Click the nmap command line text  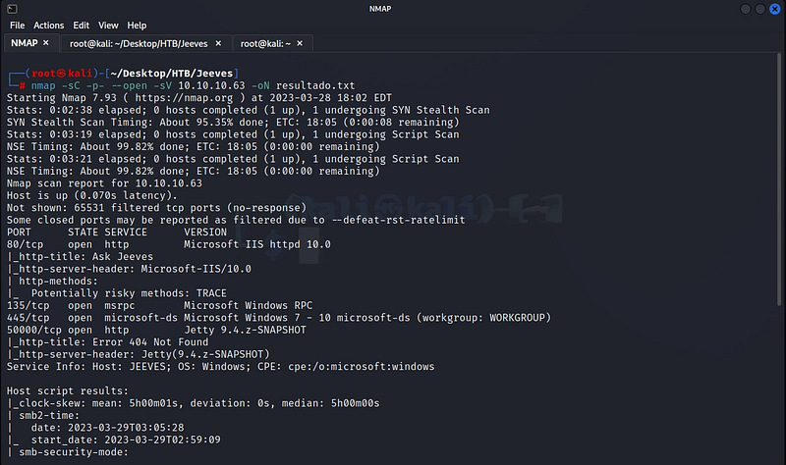(x=193, y=85)
